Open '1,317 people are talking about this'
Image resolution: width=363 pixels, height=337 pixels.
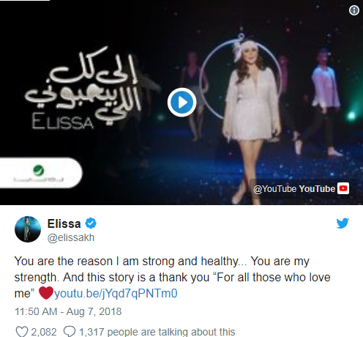[x=157, y=332]
